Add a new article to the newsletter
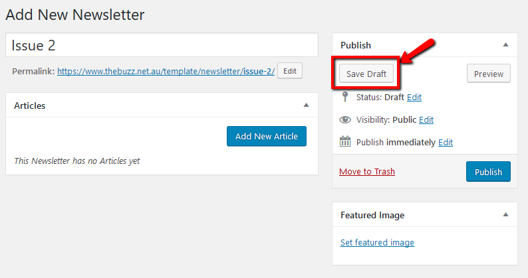The width and height of the screenshot is (528, 278). click(x=266, y=136)
